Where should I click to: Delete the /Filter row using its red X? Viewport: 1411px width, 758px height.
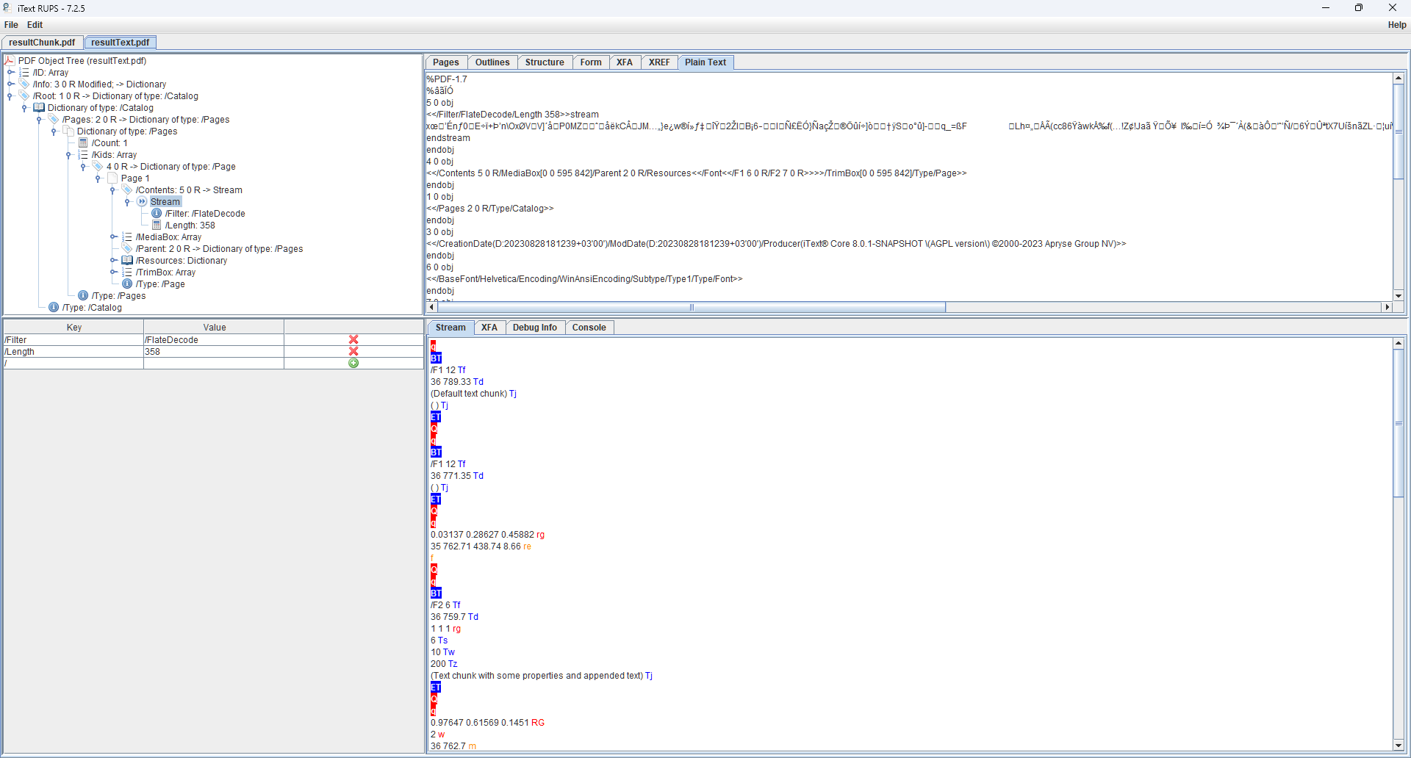353,339
